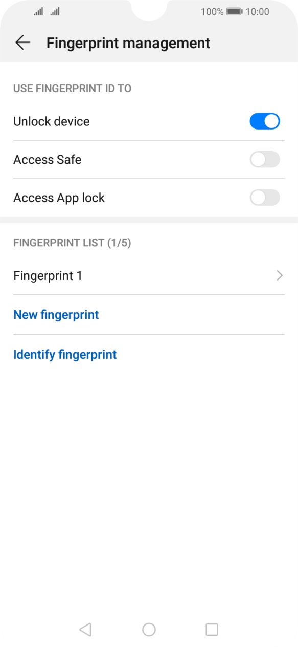Viewport: 298px width, 647px height.
Task: Tap the Home circle navigation button
Action: click(149, 629)
